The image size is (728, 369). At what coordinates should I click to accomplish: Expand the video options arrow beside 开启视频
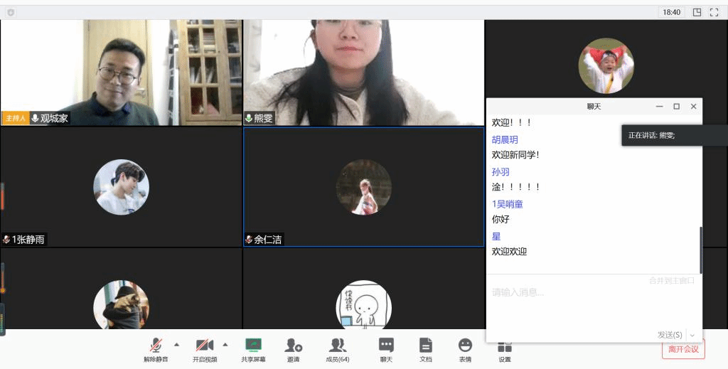tap(225, 345)
